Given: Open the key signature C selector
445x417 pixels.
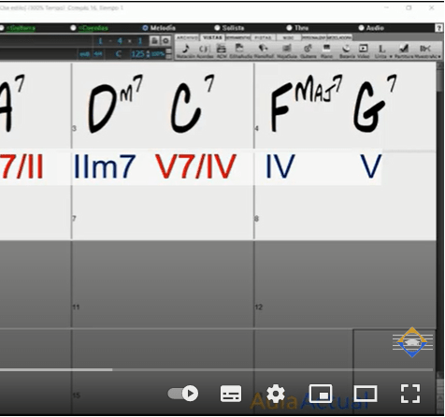Looking at the screenshot, I should (118, 54).
